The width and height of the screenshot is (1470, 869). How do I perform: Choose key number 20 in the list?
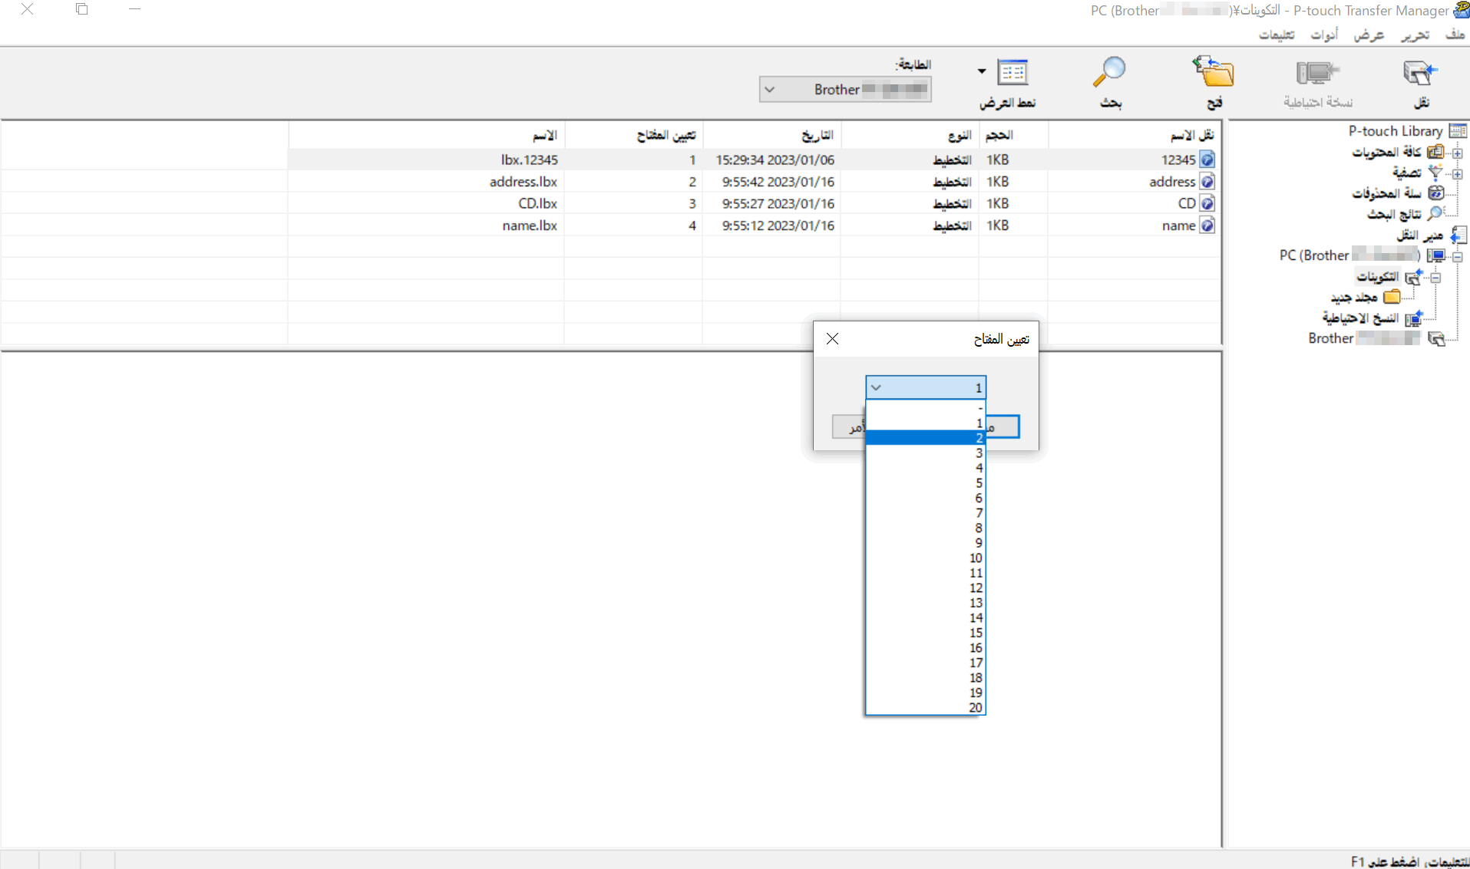pos(926,708)
